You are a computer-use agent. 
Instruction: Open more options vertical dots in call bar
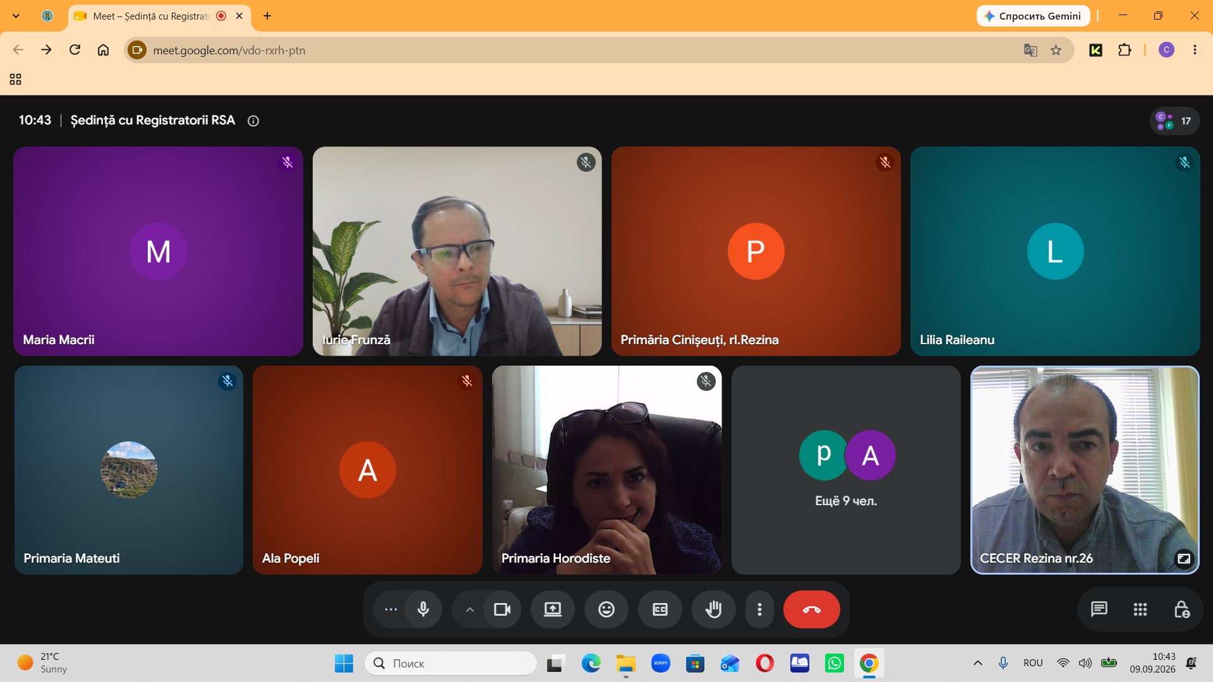tap(759, 609)
